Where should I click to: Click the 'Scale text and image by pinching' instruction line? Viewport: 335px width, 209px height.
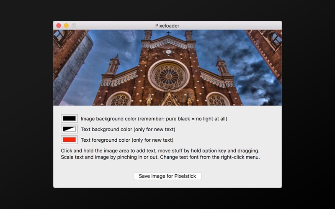[x=160, y=157]
